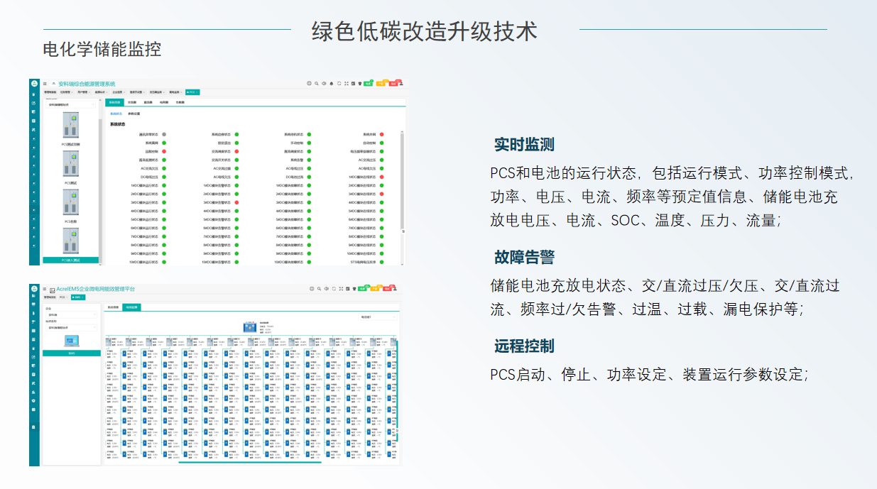The width and height of the screenshot is (877, 489).
Task: Click the red 远程控制 status indicator
Action: 164,151
